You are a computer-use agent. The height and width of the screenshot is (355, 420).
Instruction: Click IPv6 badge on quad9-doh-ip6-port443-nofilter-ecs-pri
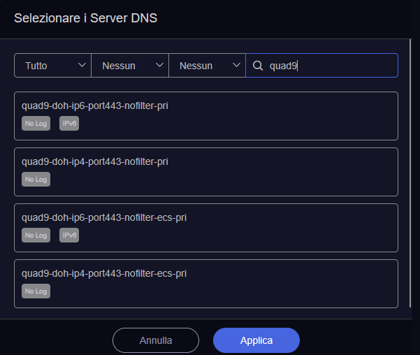69,236
